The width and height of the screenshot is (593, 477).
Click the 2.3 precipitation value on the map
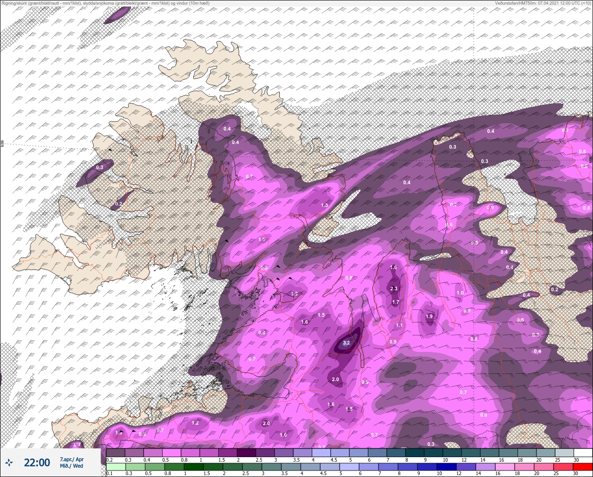[394, 289]
